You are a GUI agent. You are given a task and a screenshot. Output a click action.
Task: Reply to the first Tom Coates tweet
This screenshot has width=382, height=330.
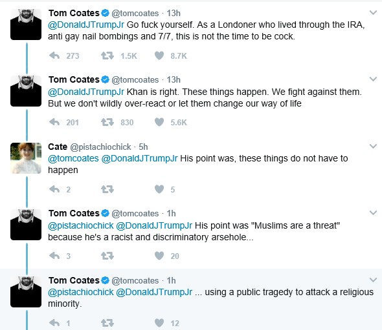coord(54,56)
